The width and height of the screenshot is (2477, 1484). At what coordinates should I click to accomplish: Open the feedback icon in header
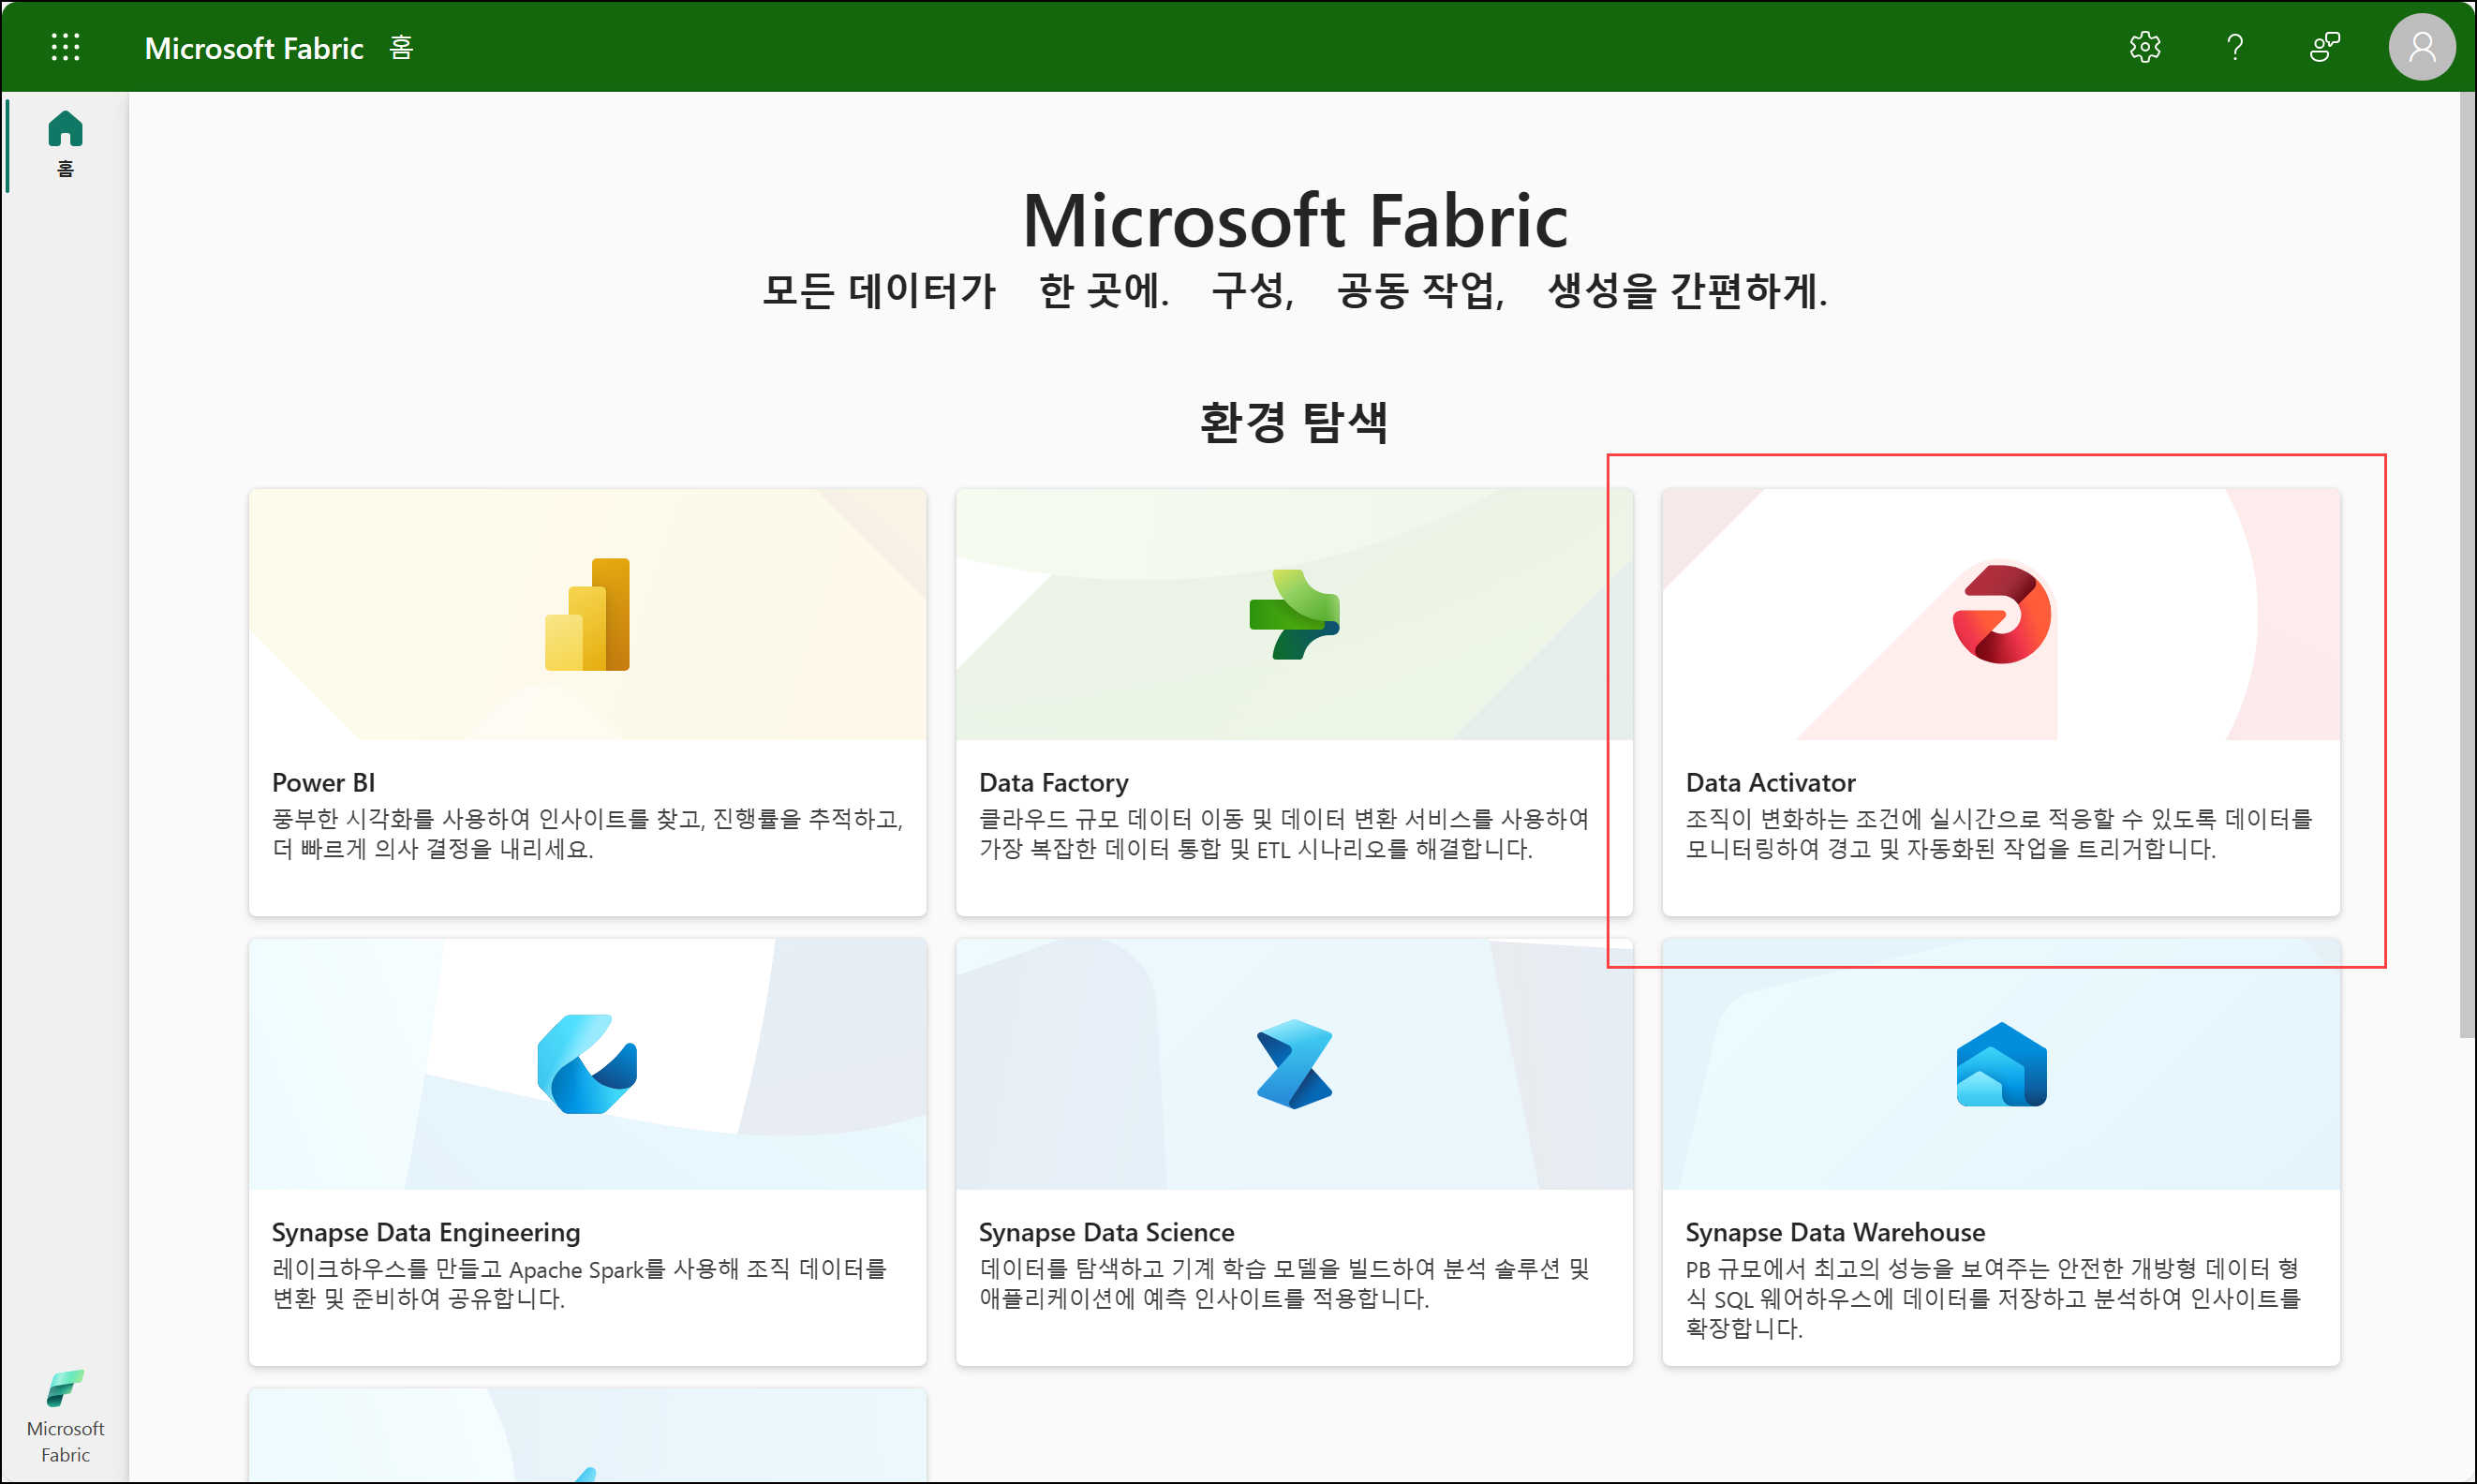2324,47
